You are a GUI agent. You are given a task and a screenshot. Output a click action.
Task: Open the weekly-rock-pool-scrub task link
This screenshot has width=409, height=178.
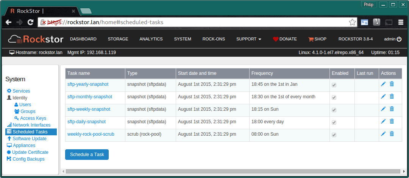coord(91,134)
